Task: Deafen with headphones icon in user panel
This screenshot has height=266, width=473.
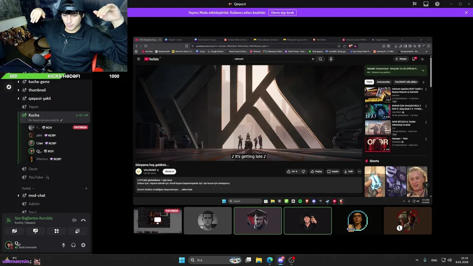Action: [73, 245]
